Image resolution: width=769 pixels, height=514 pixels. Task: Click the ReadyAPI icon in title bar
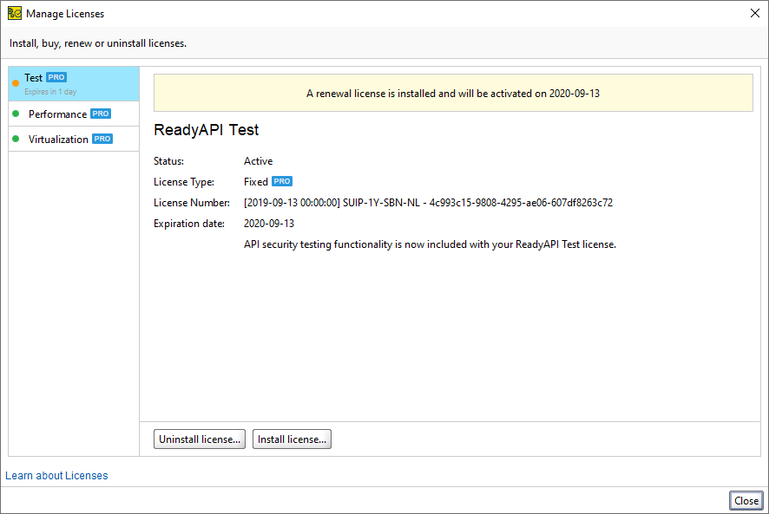(15, 13)
